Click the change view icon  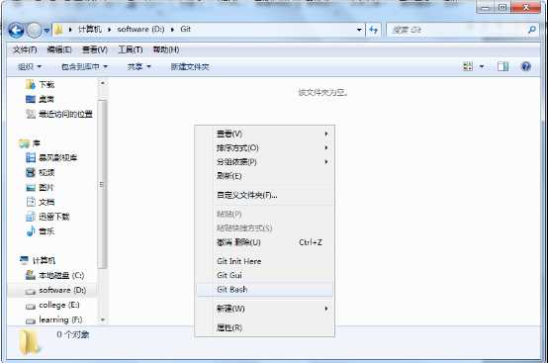point(468,66)
